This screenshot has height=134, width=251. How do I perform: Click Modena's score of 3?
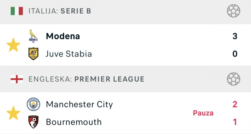tap(235, 36)
